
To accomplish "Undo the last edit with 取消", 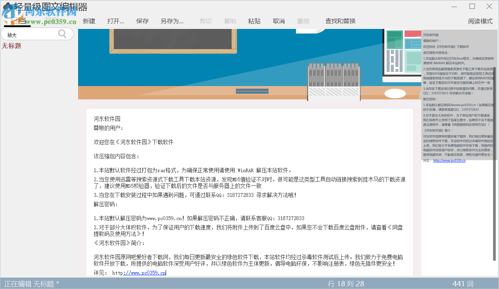I will 279,21.
